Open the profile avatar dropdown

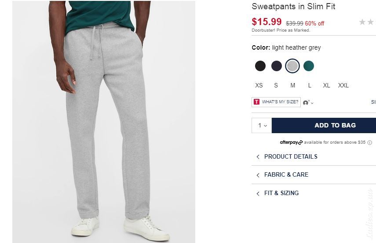tap(308, 102)
